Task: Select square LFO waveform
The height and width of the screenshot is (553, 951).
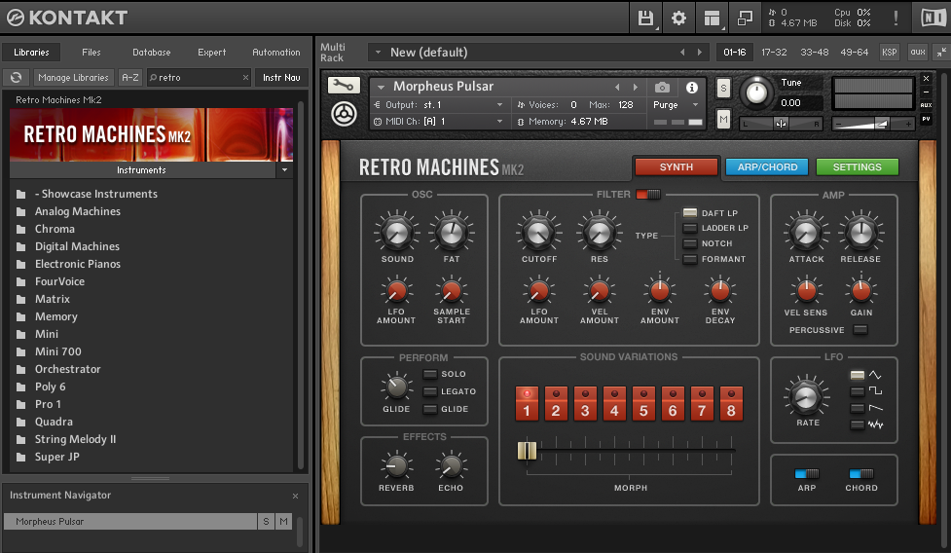Action: pos(857,391)
